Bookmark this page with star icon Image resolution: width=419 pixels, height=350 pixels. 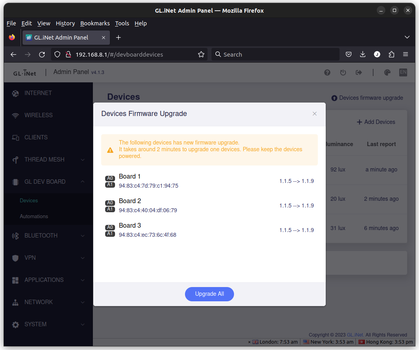(201, 55)
